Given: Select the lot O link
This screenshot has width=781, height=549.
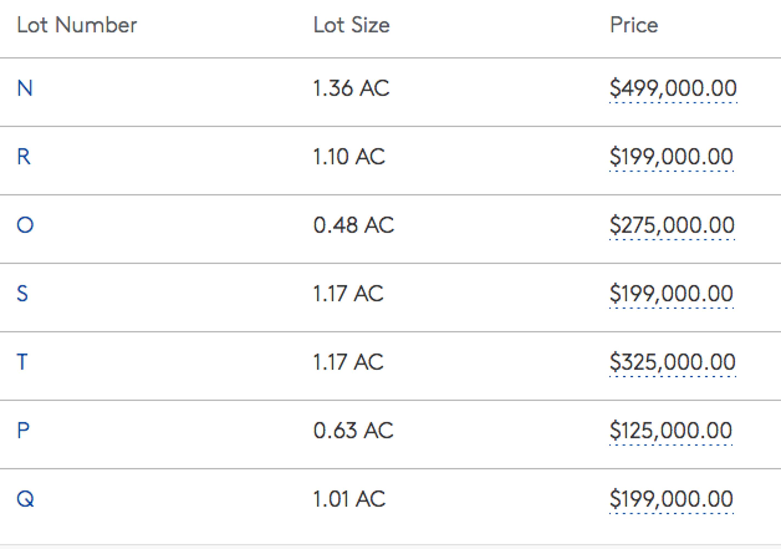Looking at the screenshot, I should [x=25, y=225].
